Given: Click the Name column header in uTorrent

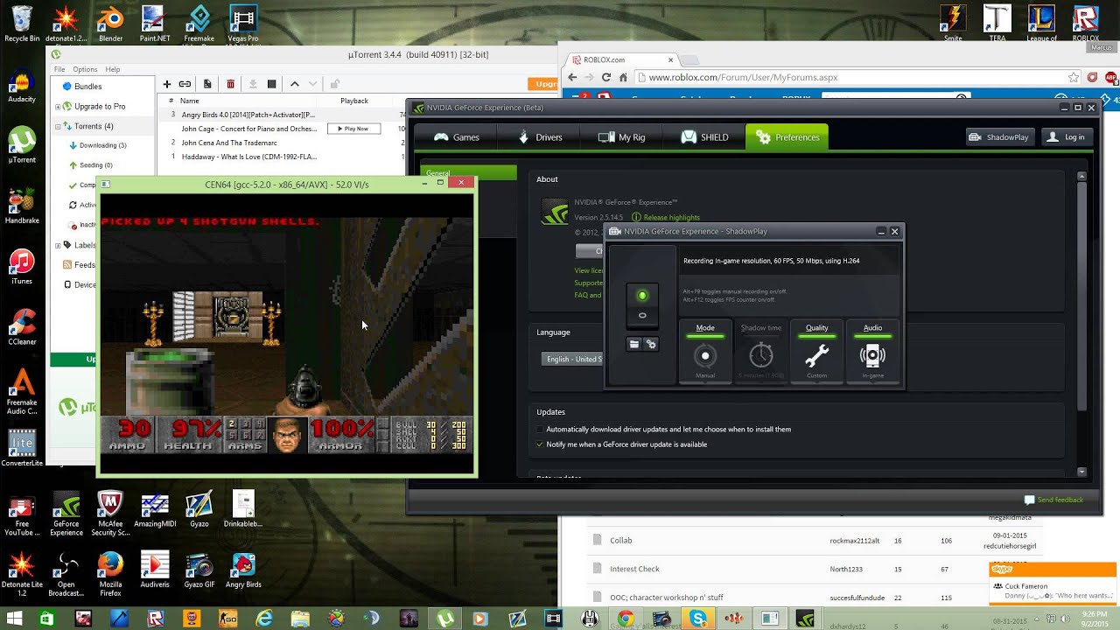Looking at the screenshot, I should pos(190,101).
